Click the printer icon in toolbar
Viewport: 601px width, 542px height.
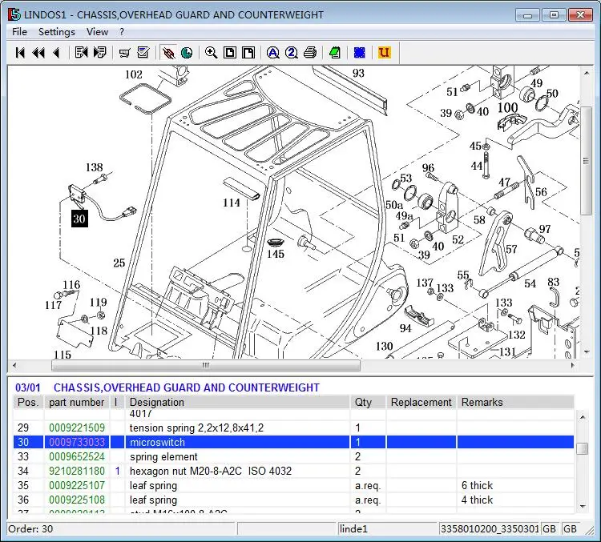pyautogui.click(x=310, y=53)
